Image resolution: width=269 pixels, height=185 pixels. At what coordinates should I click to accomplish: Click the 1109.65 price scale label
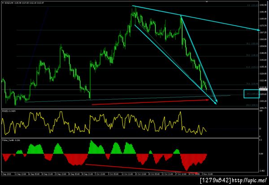pos(263,94)
